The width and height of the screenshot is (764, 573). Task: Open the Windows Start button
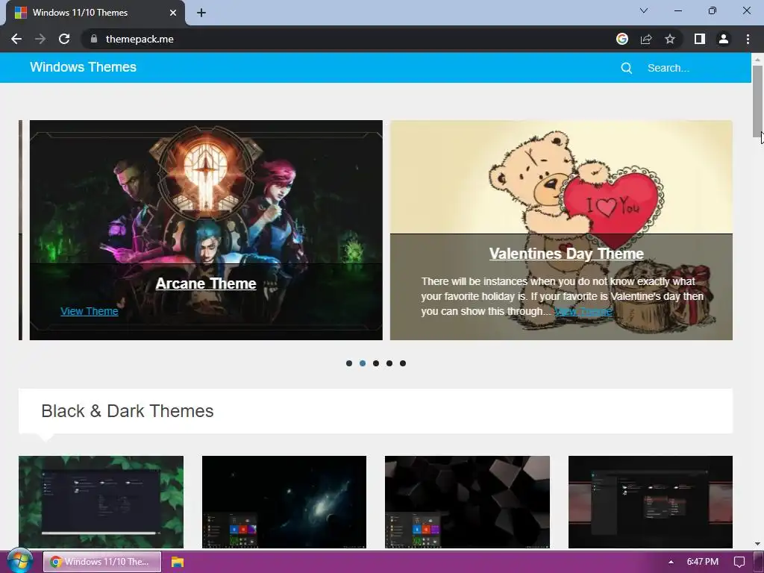tap(19, 561)
